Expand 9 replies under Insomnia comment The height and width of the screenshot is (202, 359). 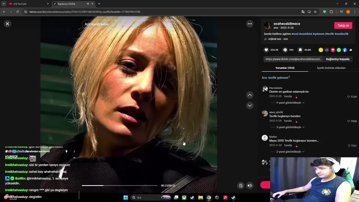(290, 103)
